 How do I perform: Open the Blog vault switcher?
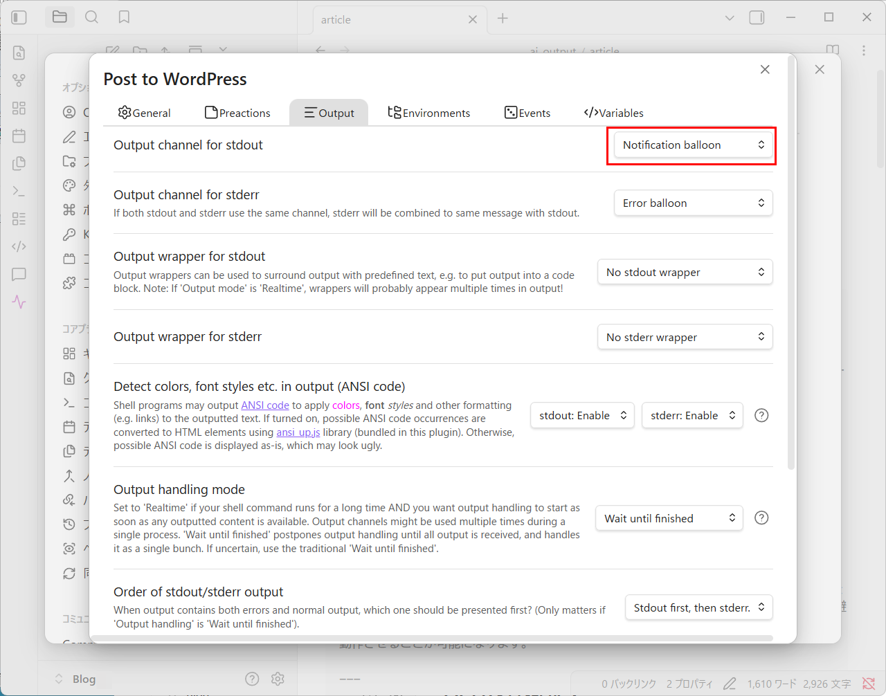coord(75,679)
